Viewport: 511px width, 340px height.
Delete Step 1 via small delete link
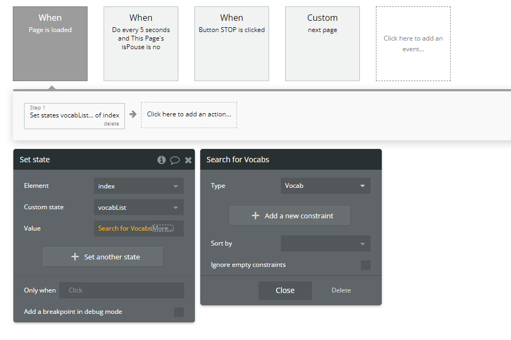(x=112, y=124)
